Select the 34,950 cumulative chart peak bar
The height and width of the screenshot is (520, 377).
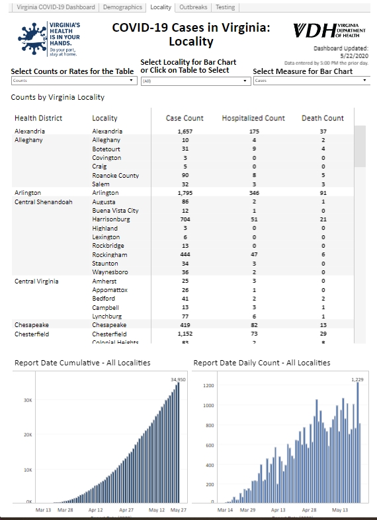coord(178,443)
